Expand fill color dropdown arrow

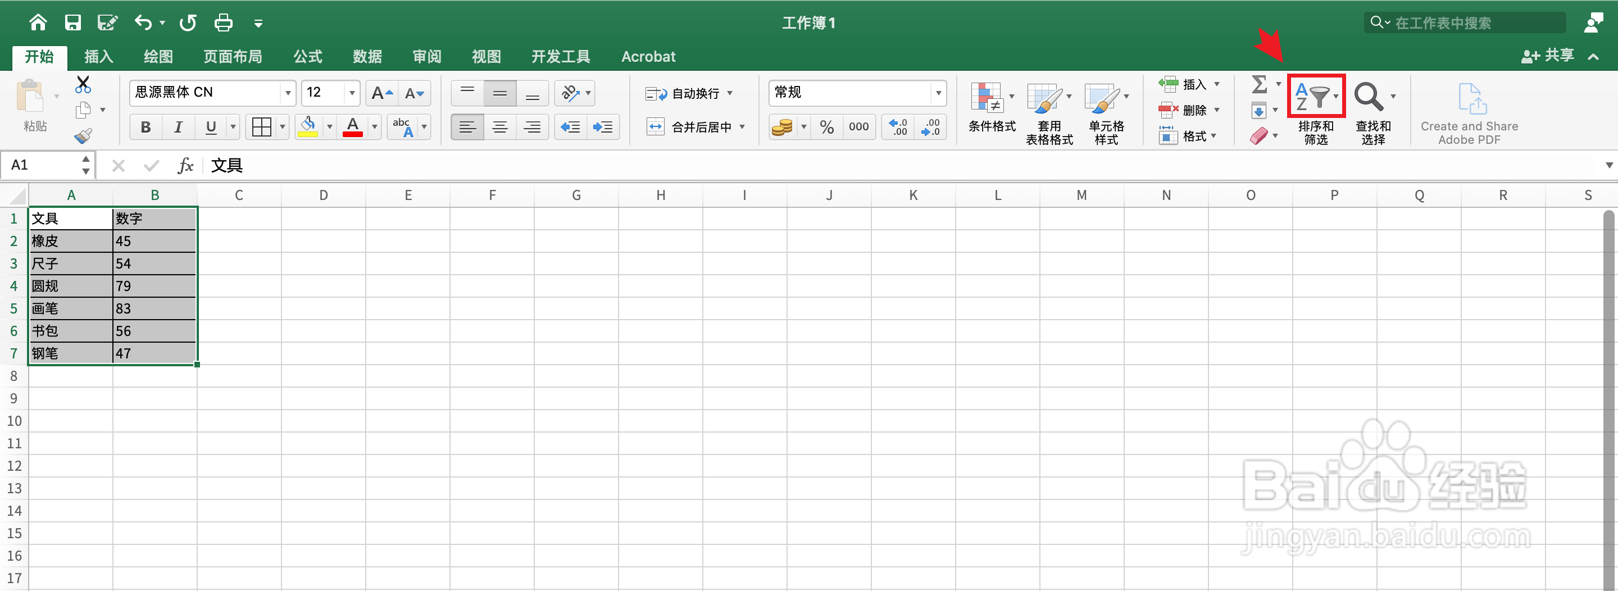[x=330, y=127]
